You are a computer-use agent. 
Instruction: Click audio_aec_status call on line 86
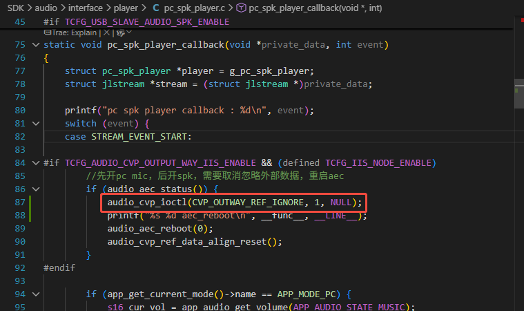150,189
